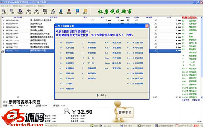Click Home 打开钱箱 entry in dialog

coord(113,58)
